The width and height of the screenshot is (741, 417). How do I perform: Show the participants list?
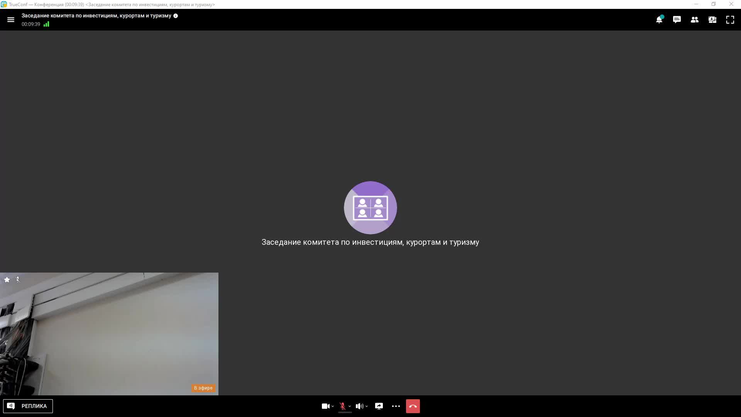(695, 20)
